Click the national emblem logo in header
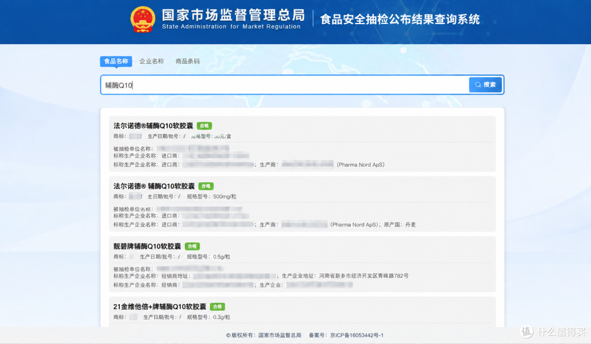The image size is (591, 344). point(143,20)
